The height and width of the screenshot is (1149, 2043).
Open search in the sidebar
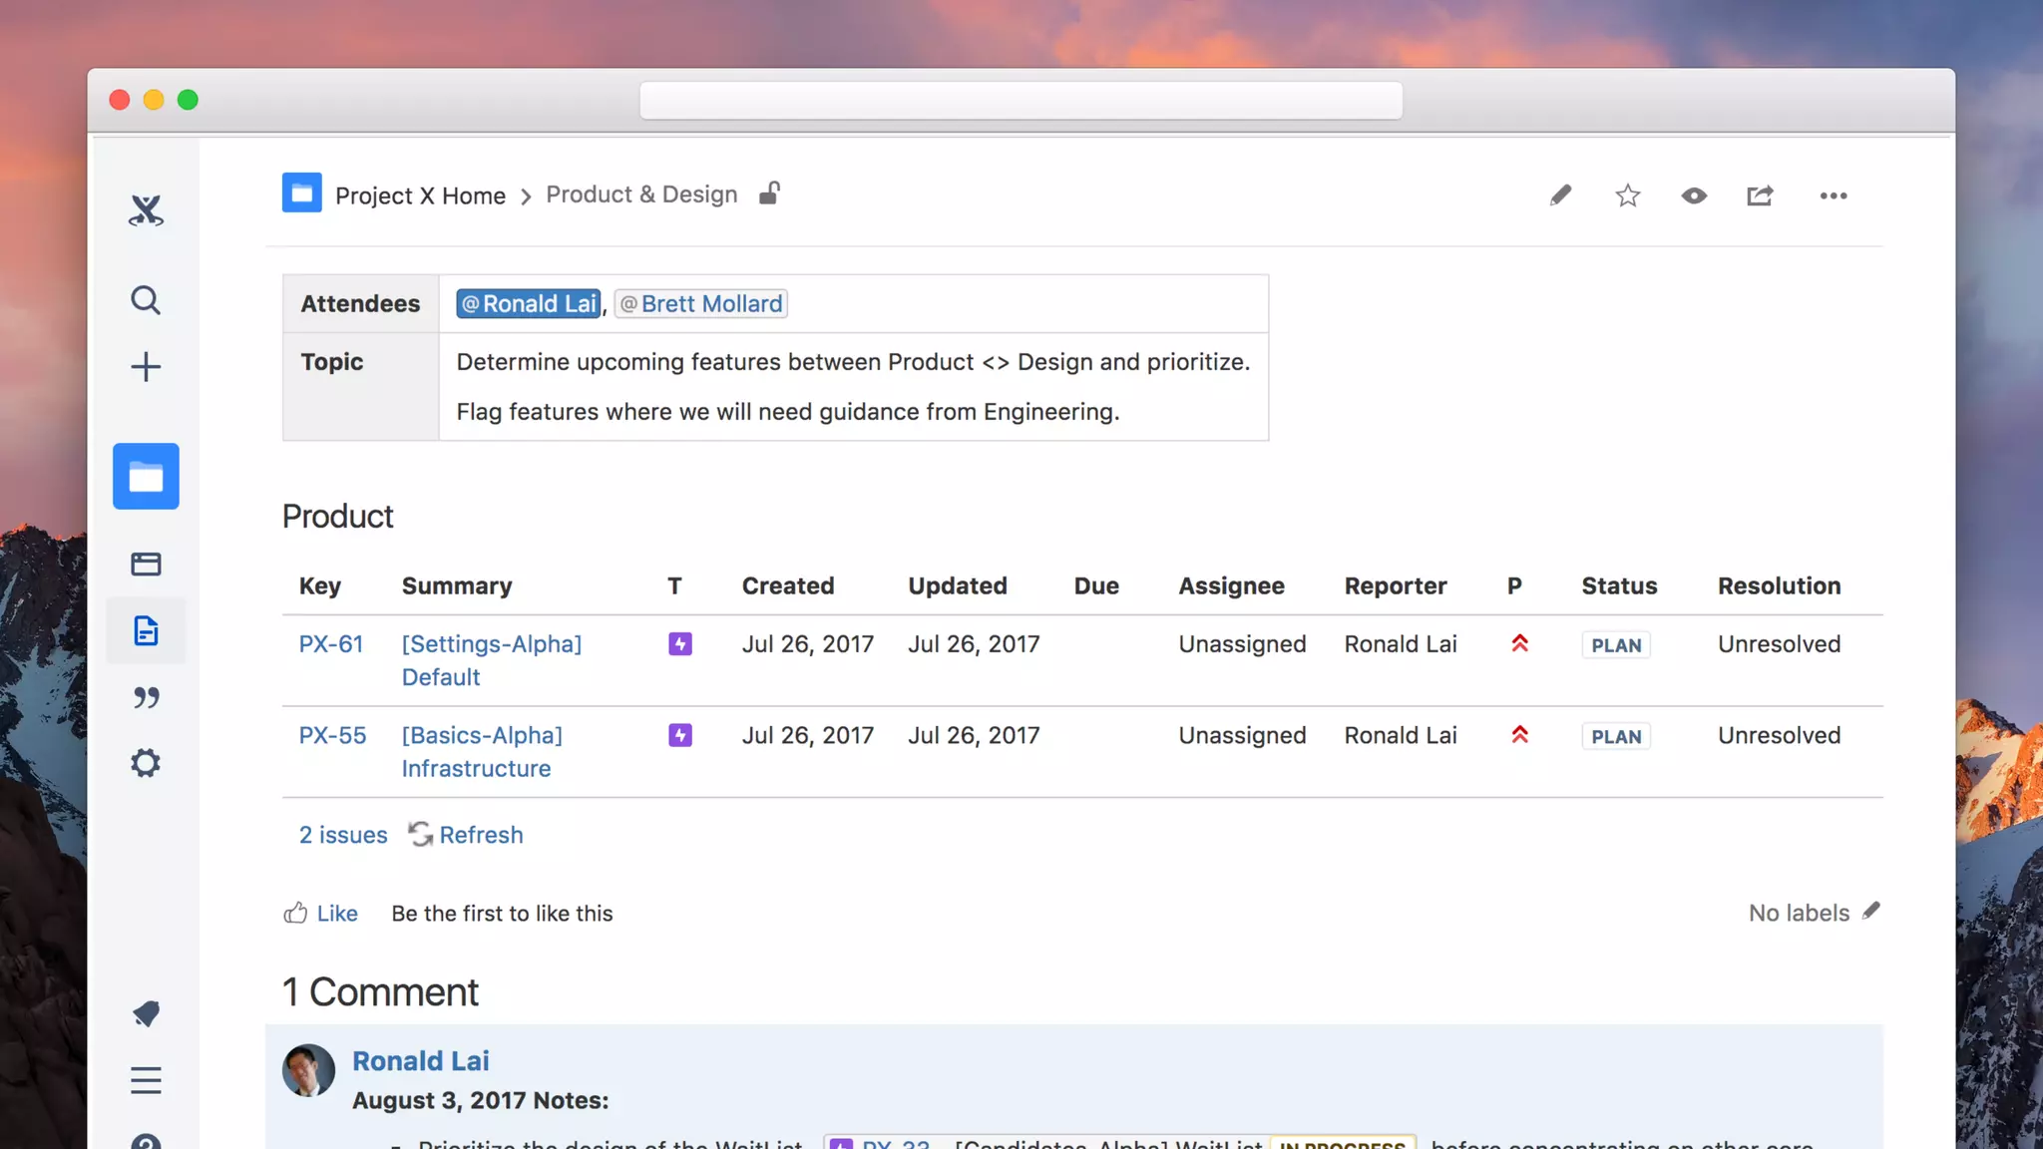(x=146, y=300)
